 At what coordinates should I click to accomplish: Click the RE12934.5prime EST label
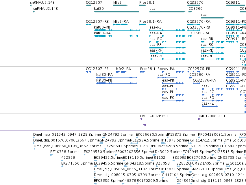tap(145, 140)
